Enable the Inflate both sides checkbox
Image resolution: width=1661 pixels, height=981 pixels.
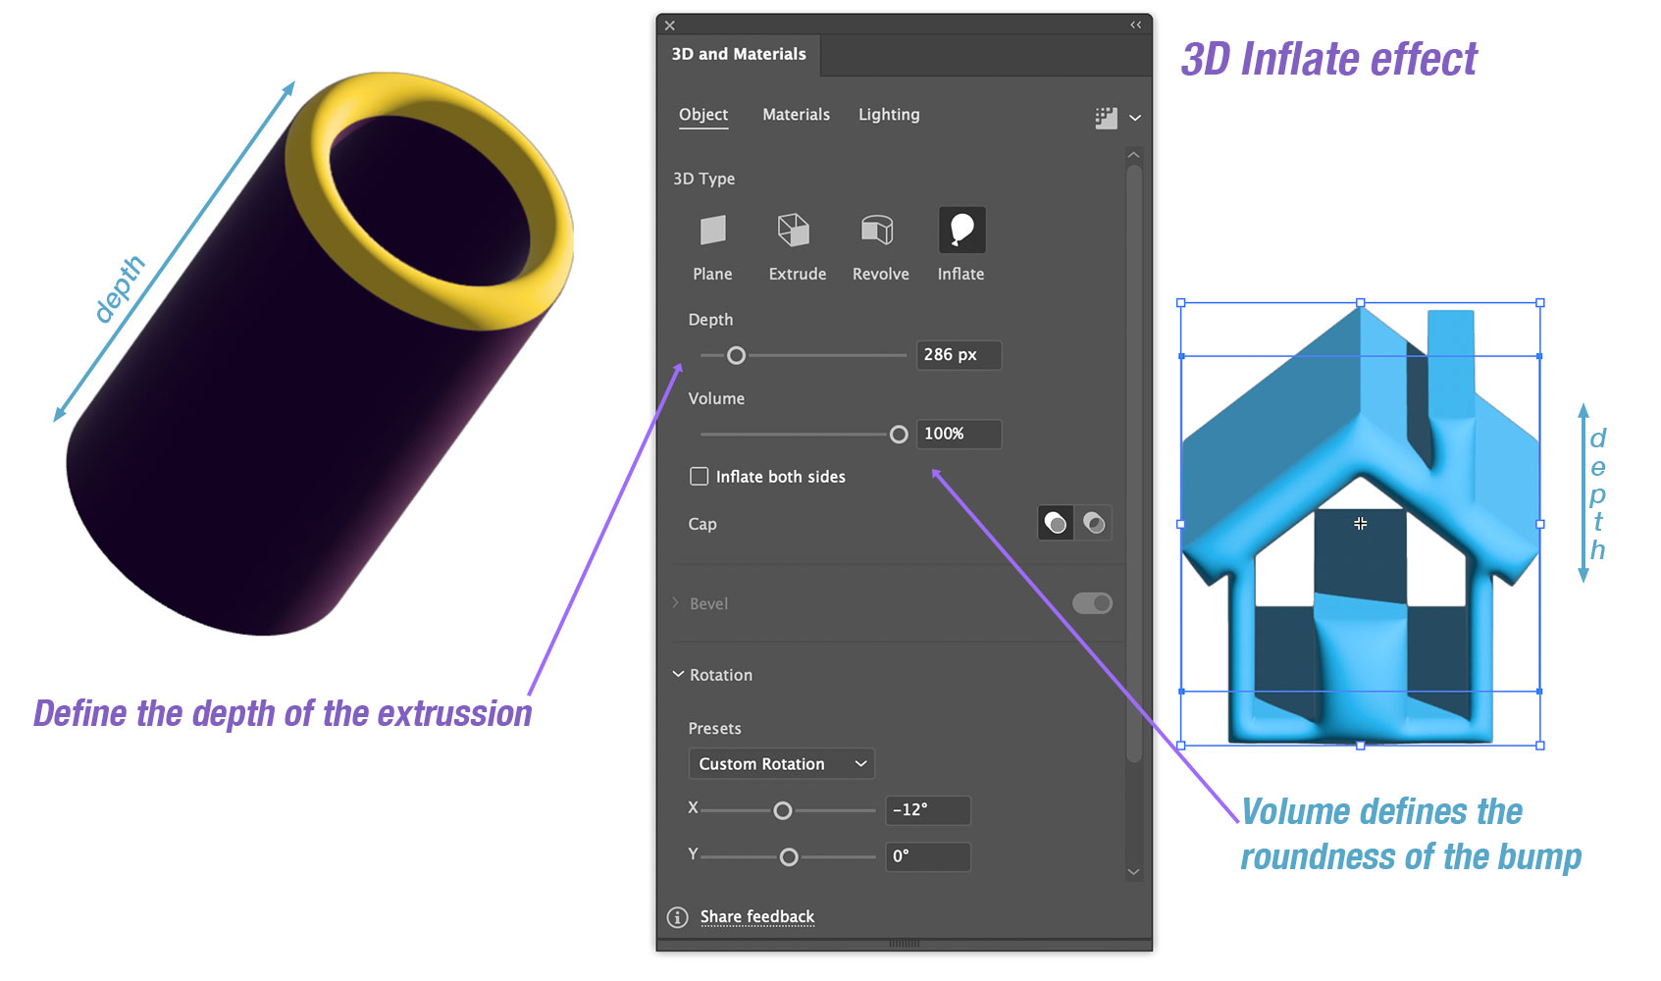700,477
